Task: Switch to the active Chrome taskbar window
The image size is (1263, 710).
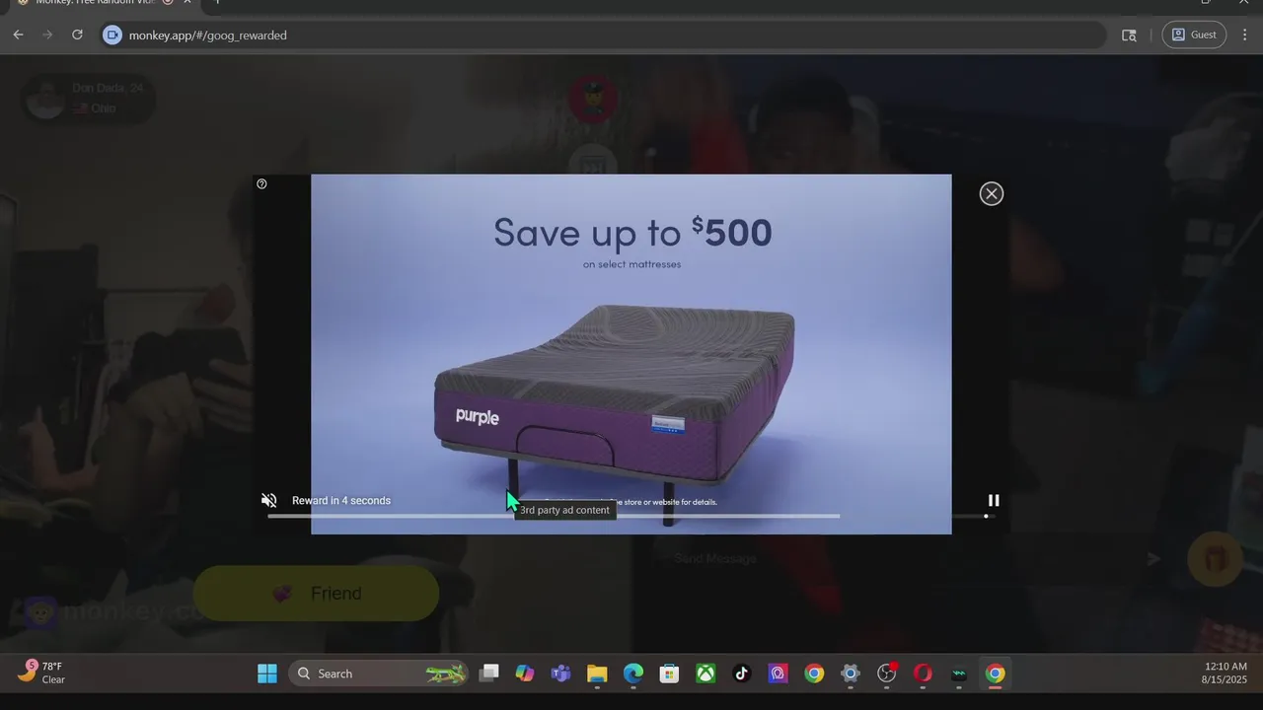Action: tap(996, 674)
